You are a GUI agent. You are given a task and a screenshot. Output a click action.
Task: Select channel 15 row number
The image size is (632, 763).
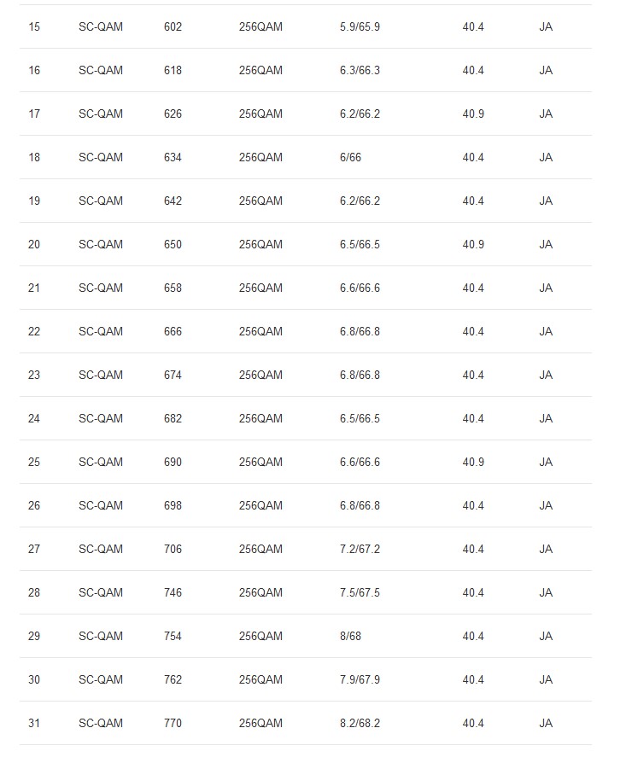pos(34,26)
